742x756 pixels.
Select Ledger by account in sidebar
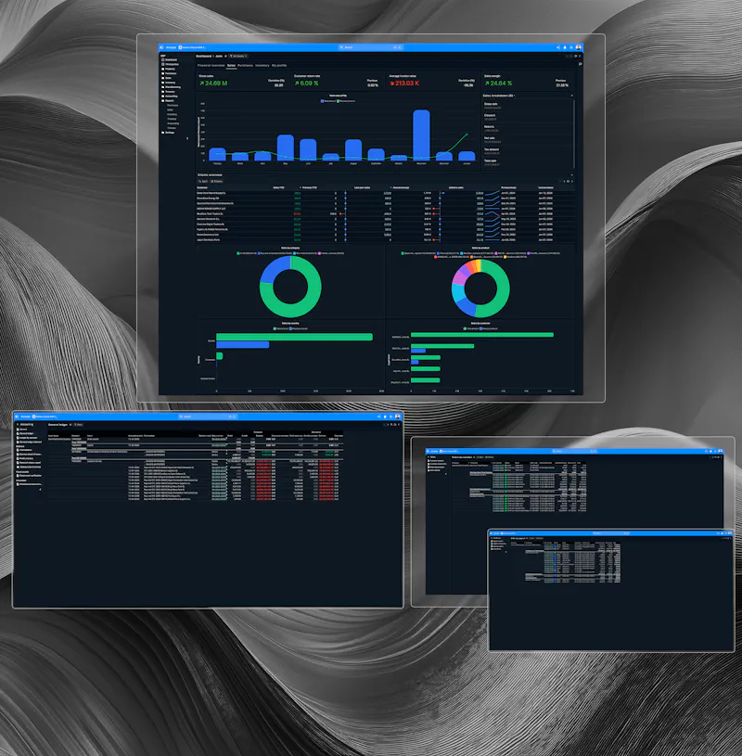tap(27, 438)
